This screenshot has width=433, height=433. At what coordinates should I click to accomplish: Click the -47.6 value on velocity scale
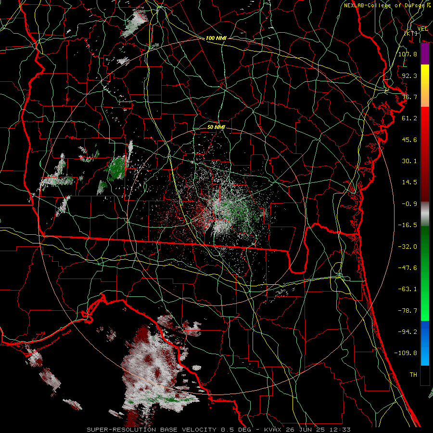click(x=408, y=268)
